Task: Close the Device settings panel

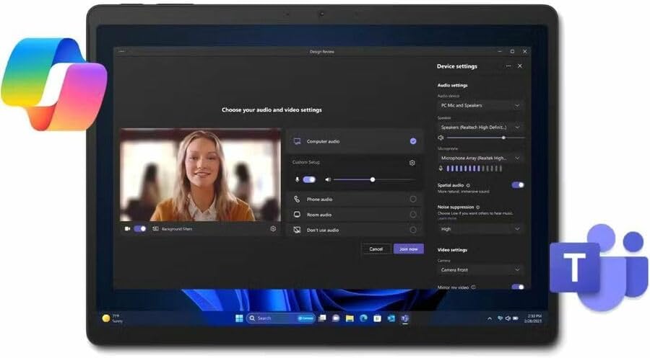Action: click(520, 66)
